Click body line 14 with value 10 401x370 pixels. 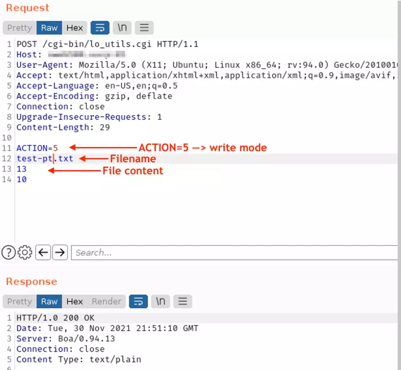pyautogui.click(x=22, y=180)
